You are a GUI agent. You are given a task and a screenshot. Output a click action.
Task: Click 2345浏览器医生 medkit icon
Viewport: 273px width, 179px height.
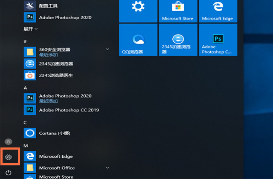pos(30,75)
